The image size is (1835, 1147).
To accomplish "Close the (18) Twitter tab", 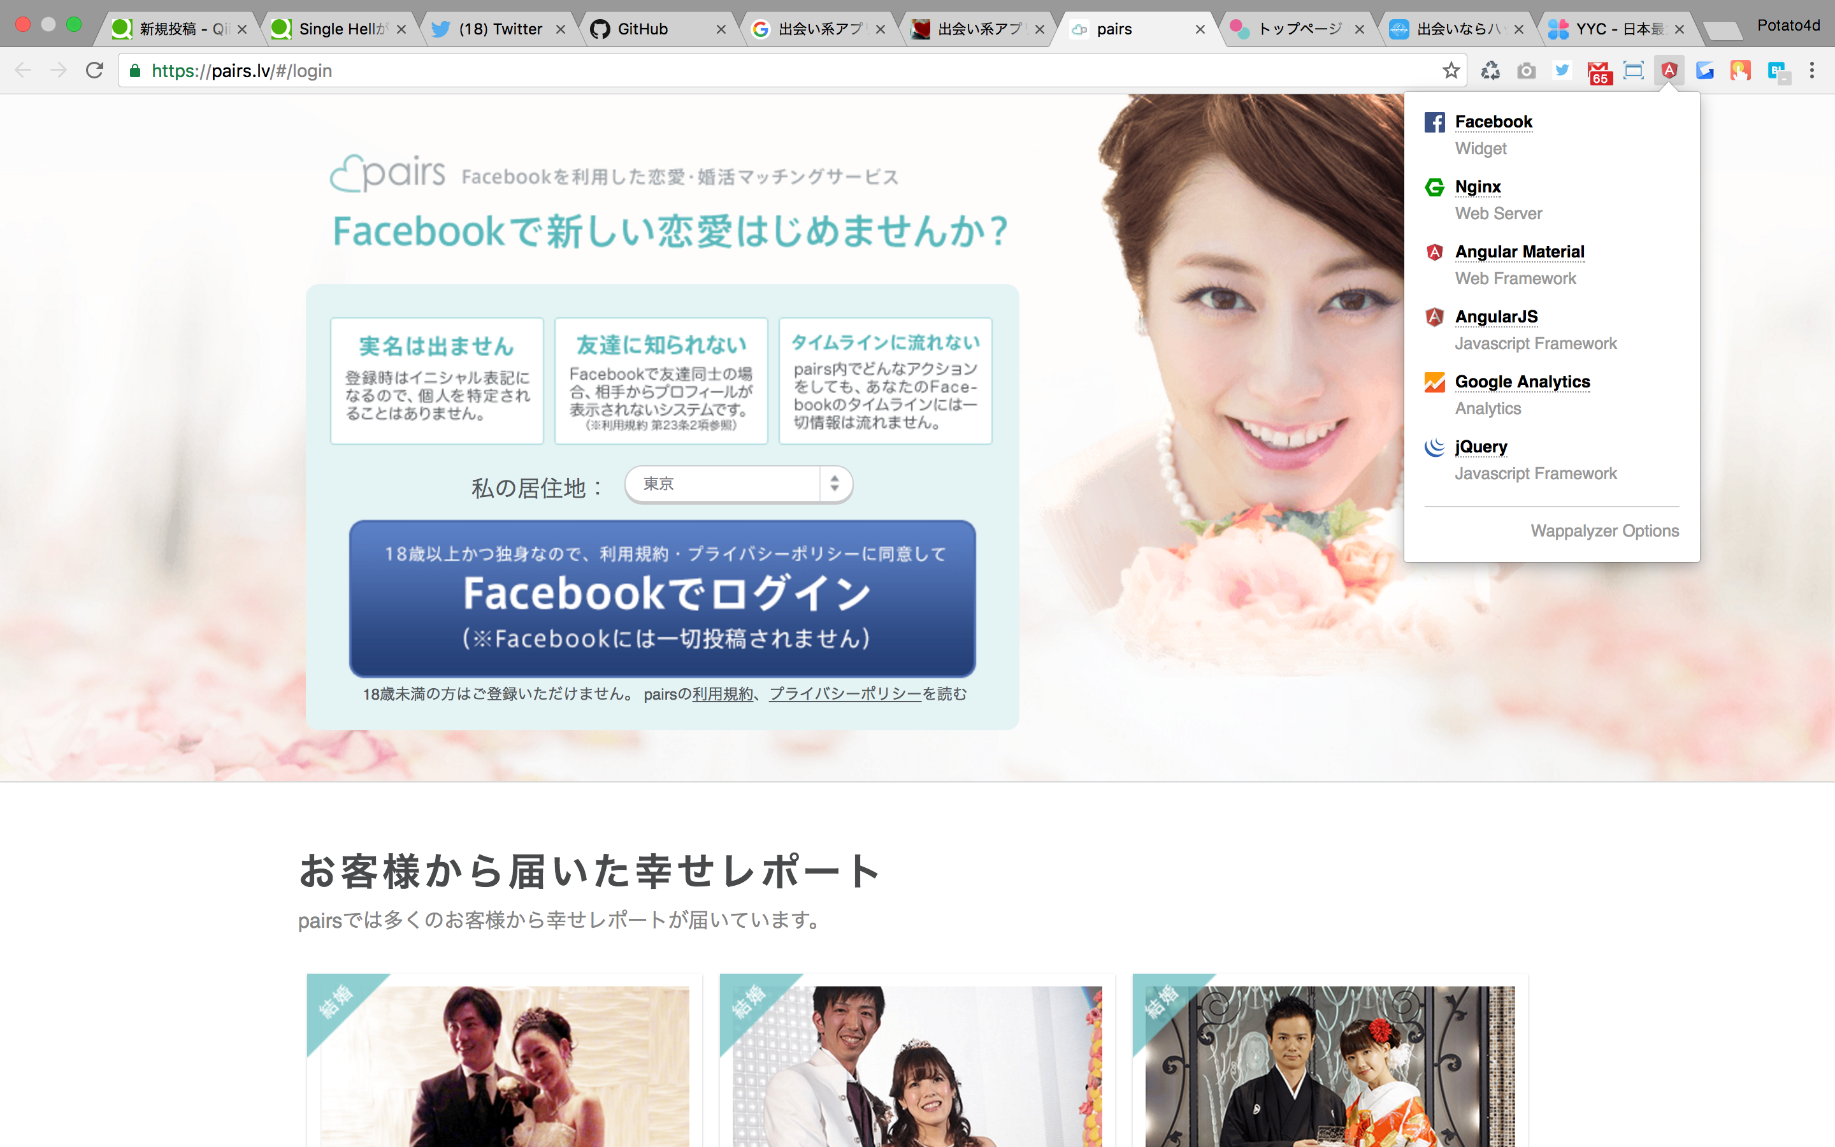I will pos(560,29).
